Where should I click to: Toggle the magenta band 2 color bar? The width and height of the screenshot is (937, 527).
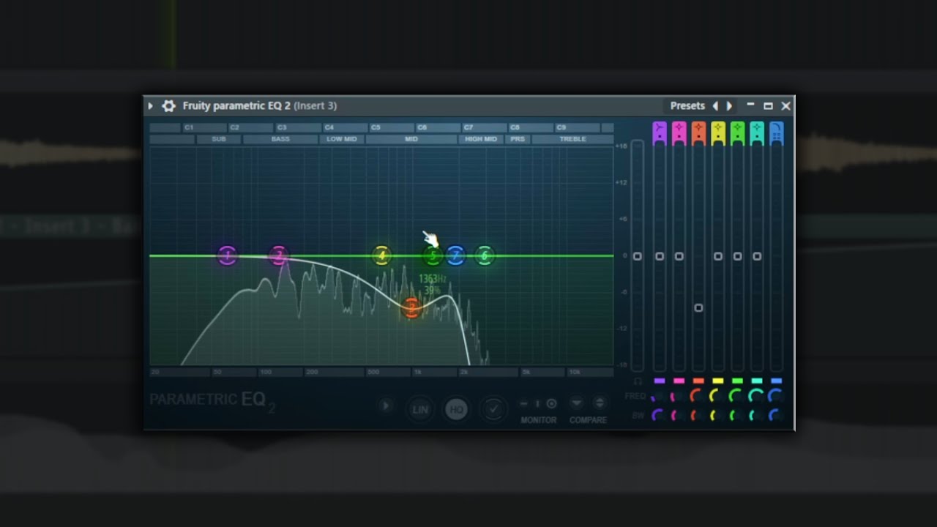pyautogui.click(x=679, y=381)
